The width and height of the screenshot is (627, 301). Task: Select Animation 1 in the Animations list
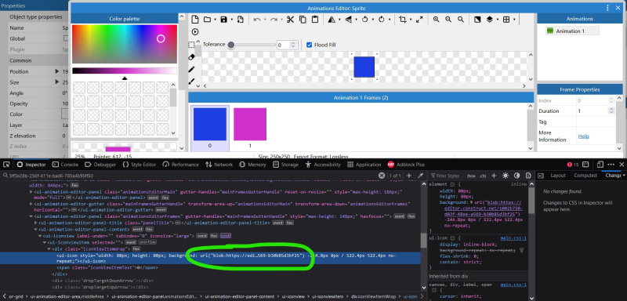pyautogui.click(x=572, y=31)
